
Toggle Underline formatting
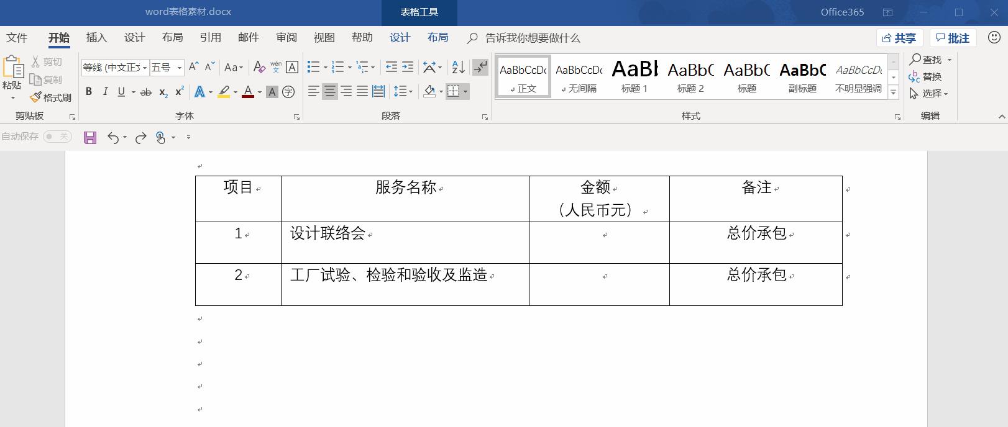[121, 92]
